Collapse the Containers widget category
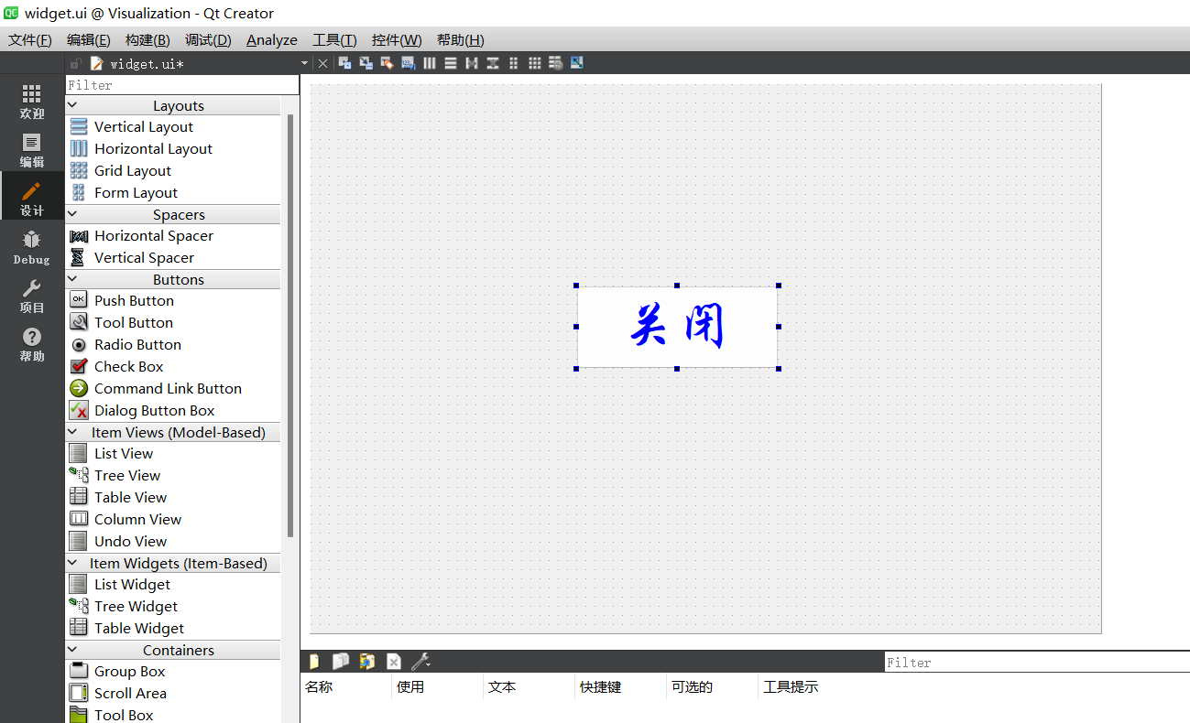The height and width of the screenshot is (723, 1190). [72, 650]
